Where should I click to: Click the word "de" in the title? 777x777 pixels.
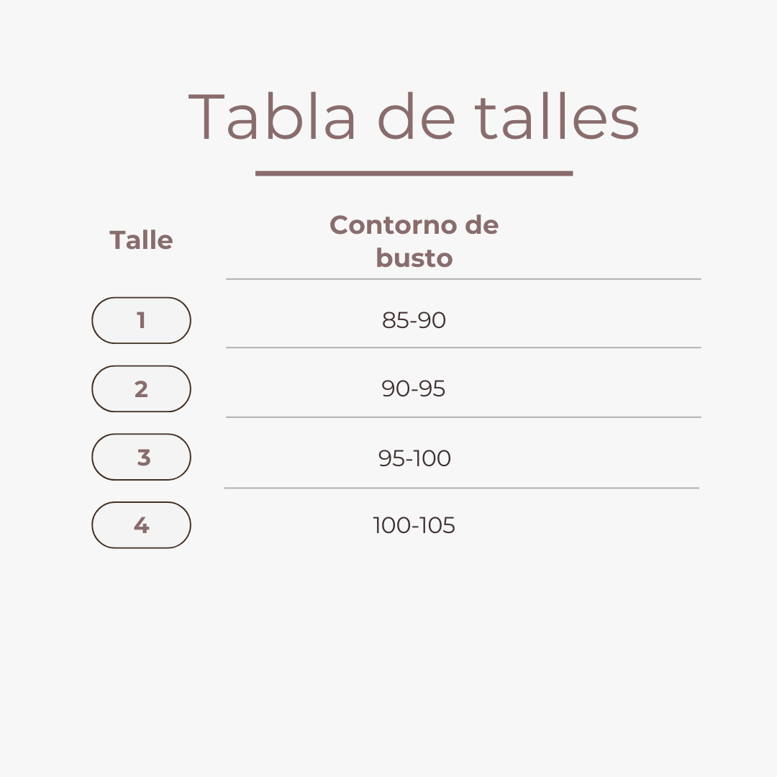pyautogui.click(x=417, y=117)
